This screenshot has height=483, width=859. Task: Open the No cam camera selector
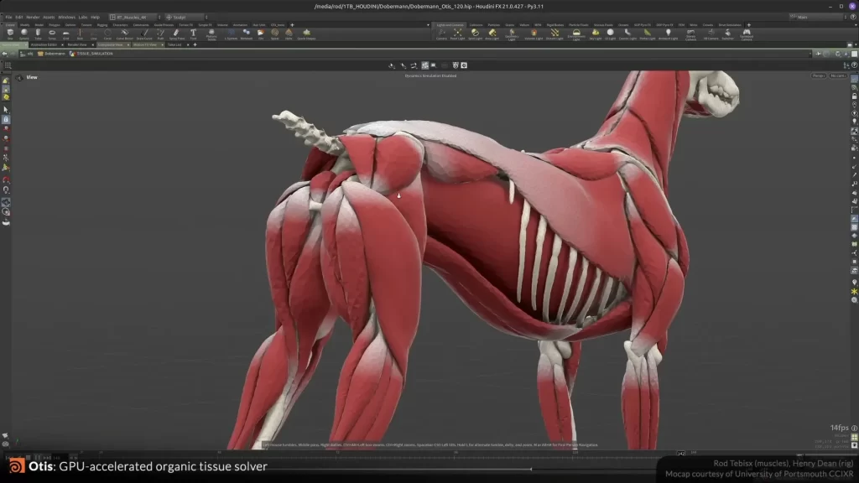point(839,75)
